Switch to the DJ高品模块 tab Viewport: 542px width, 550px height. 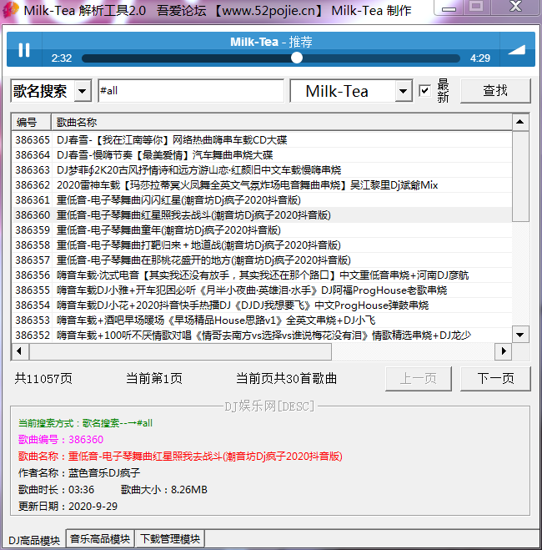click(34, 540)
